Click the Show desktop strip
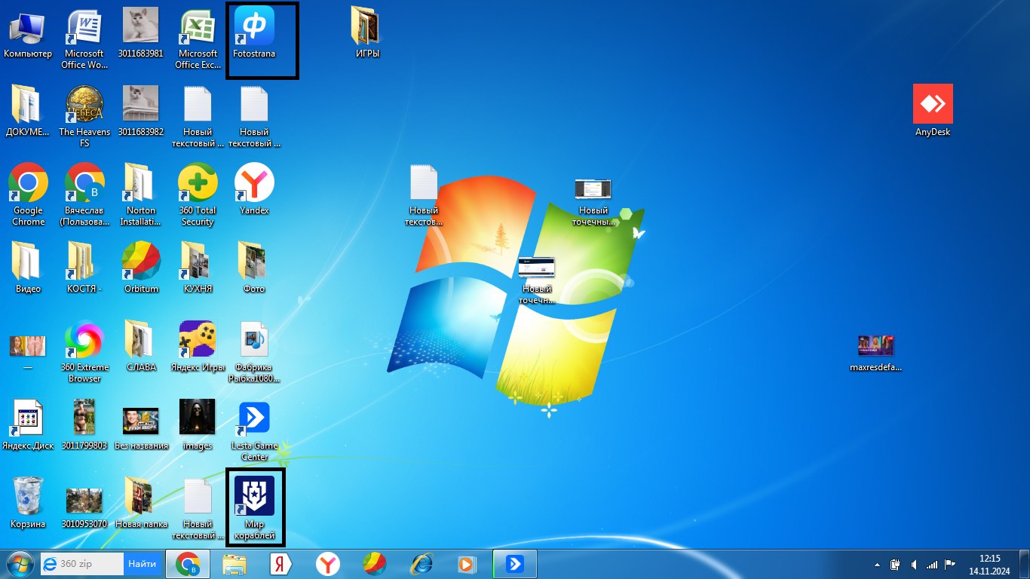The height and width of the screenshot is (579, 1030). pos(1024,564)
